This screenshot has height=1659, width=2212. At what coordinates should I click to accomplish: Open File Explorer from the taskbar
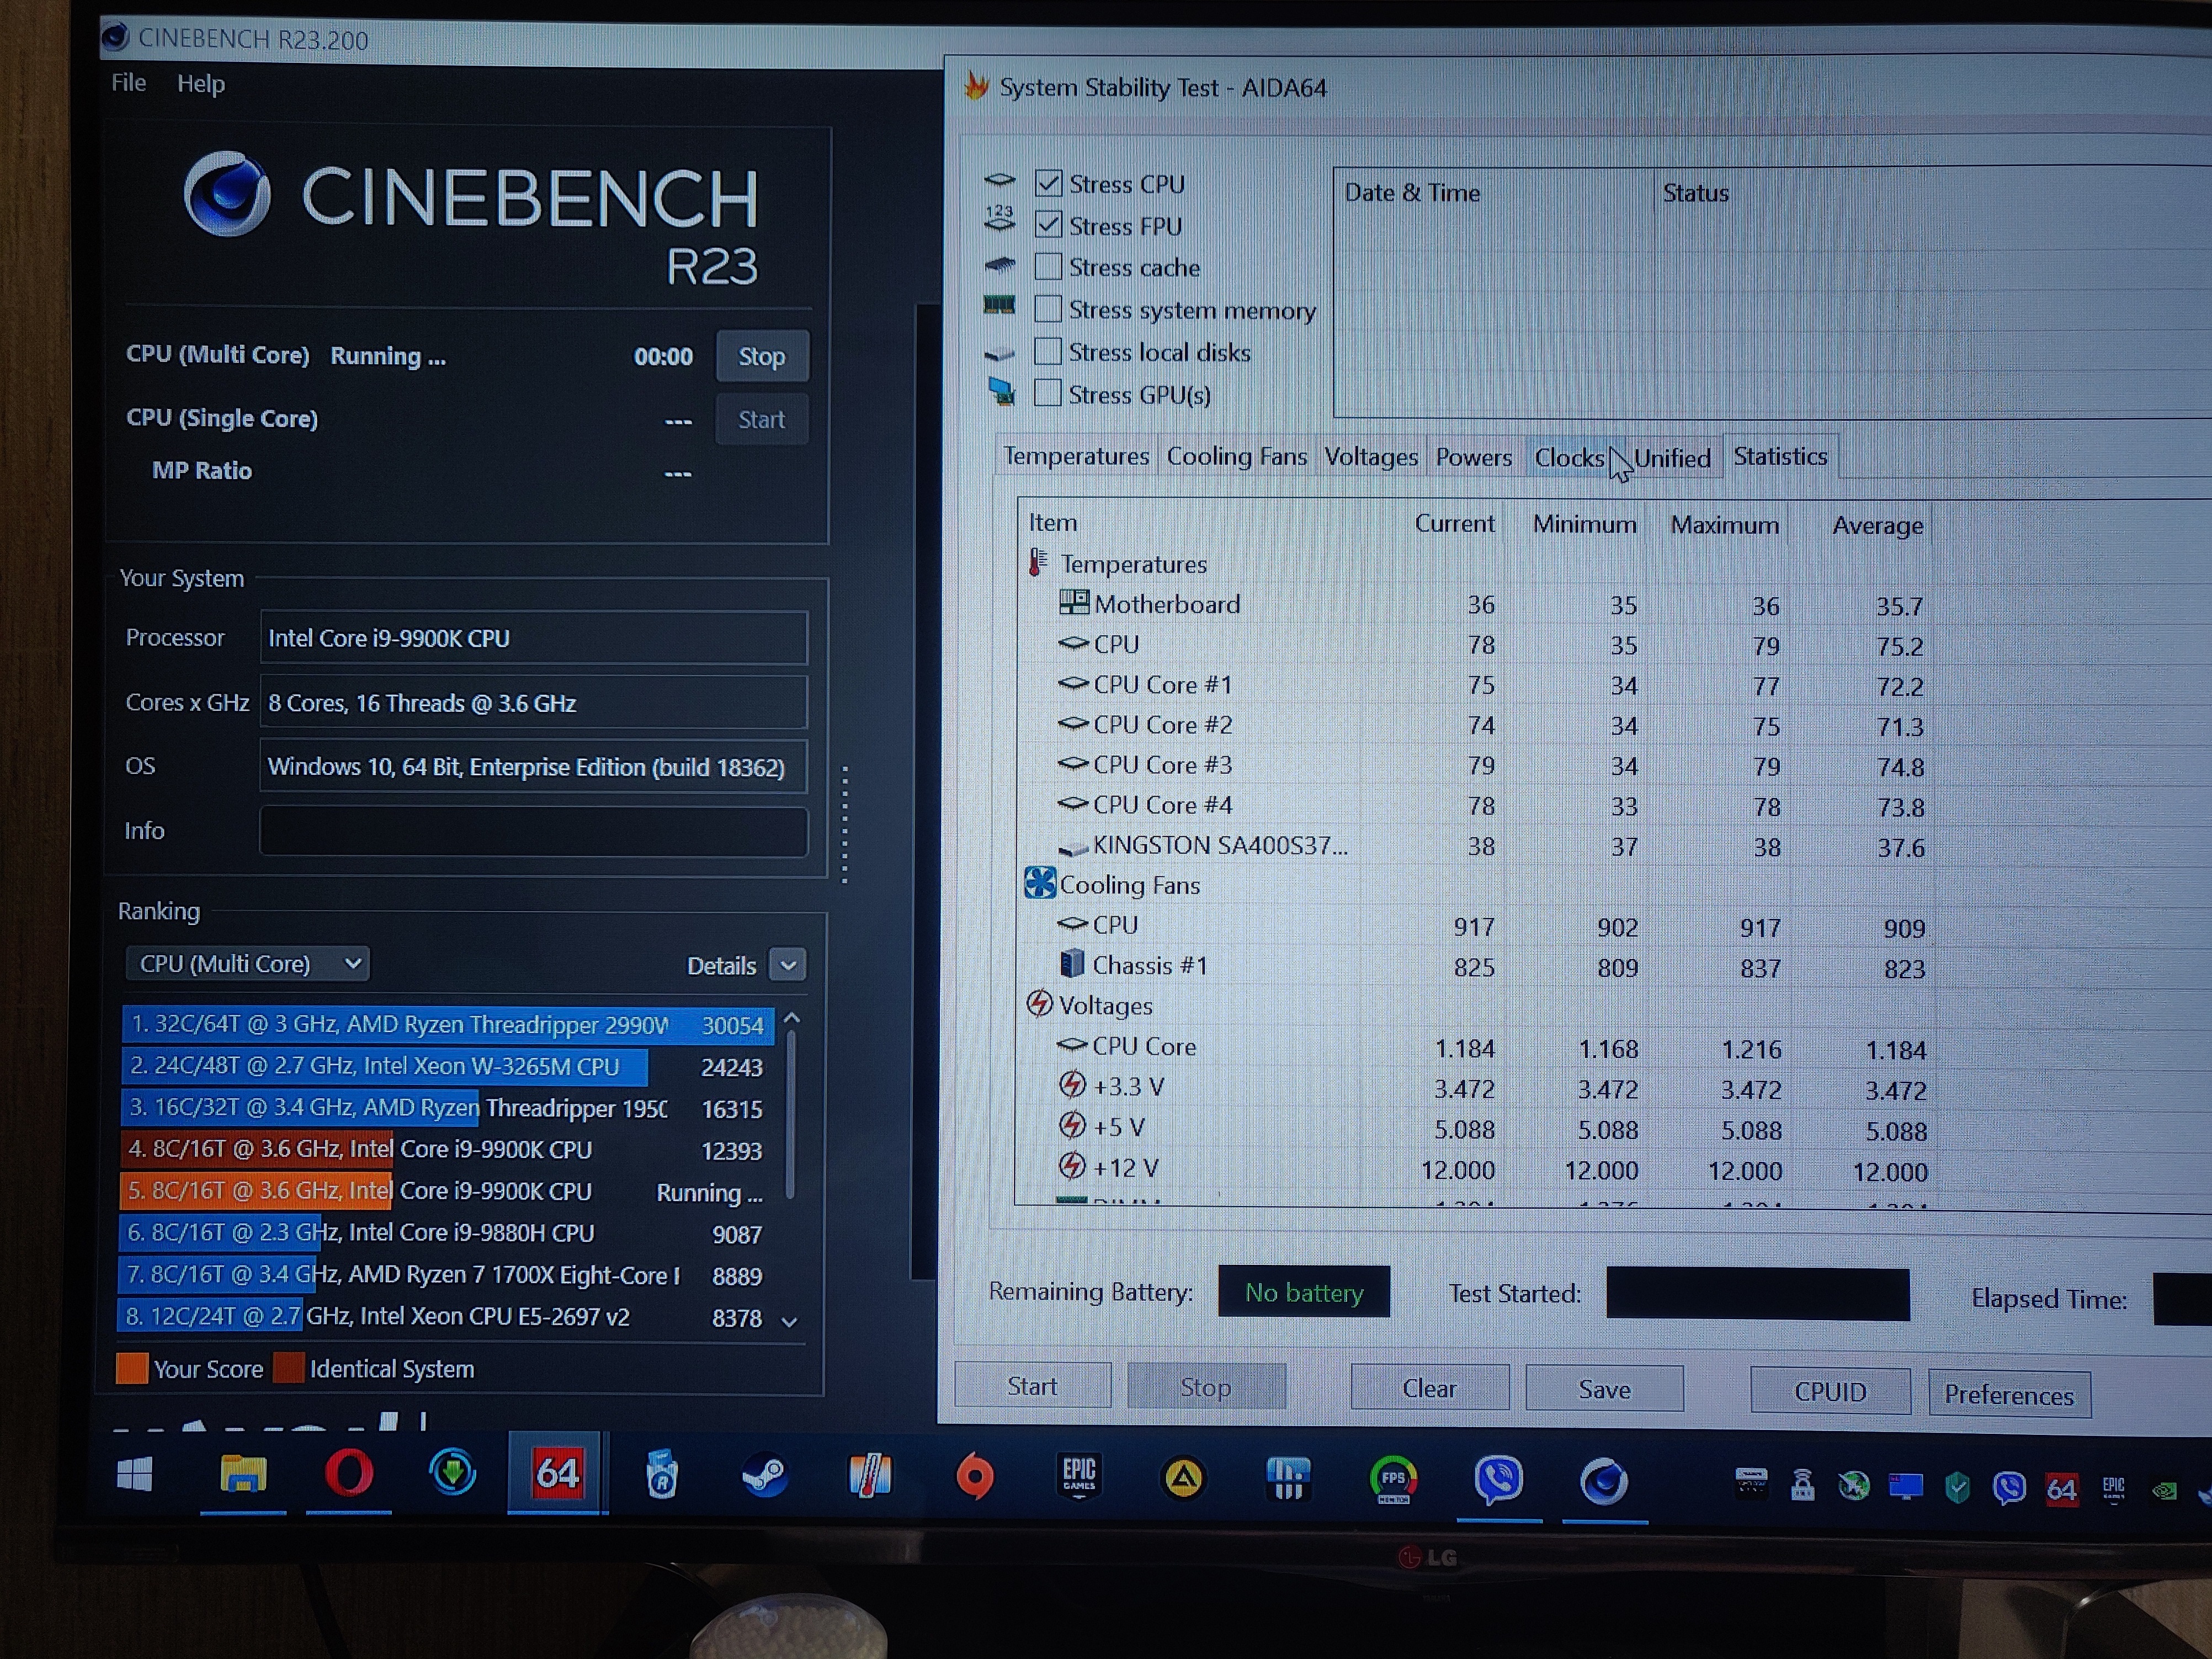click(243, 1474)
